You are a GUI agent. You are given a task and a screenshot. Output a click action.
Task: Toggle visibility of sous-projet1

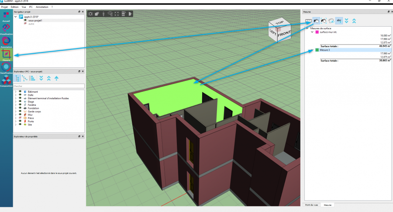(x=25, y=20)
